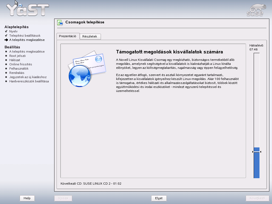Click the Hátralévő remaining time label
The height and width of the screenshot is (204, 272).
[x=257, y=45]
